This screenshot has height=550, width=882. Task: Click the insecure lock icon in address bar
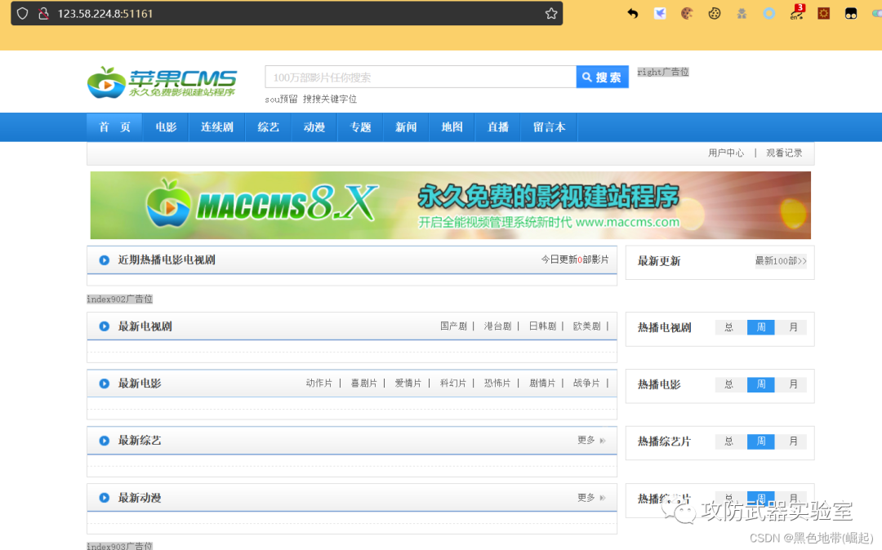point(43,14)
